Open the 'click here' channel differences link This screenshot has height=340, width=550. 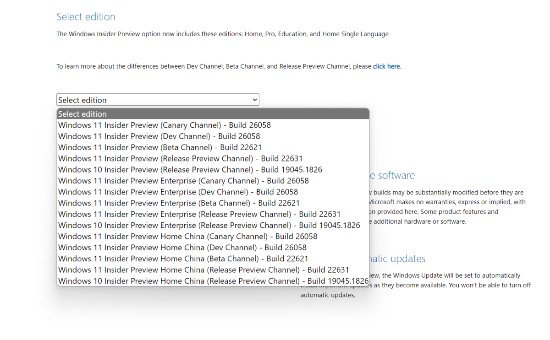point(386,66)
